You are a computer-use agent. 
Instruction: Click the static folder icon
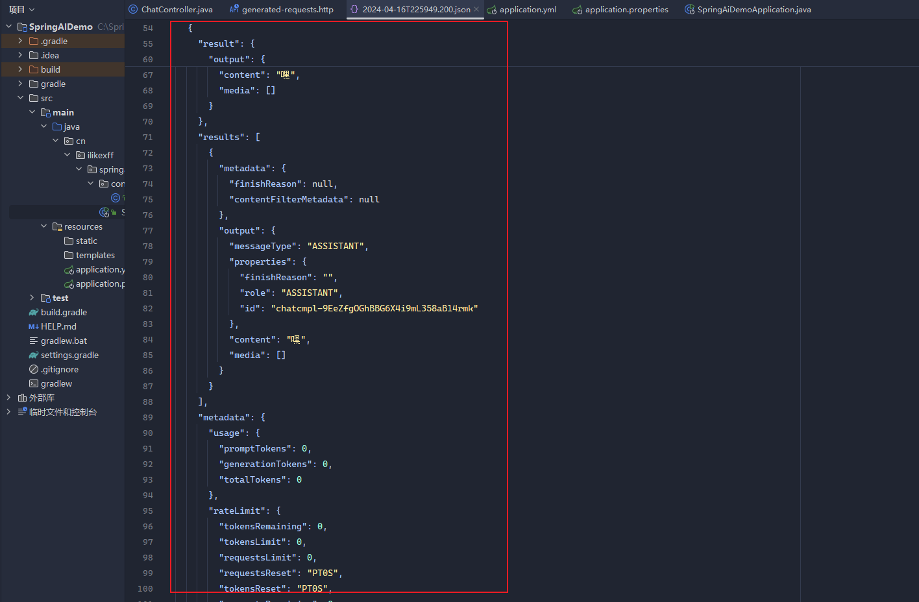[69, 241]
